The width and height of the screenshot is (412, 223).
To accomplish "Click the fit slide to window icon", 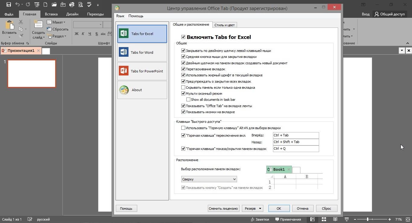I will click(x=408, y=219).
